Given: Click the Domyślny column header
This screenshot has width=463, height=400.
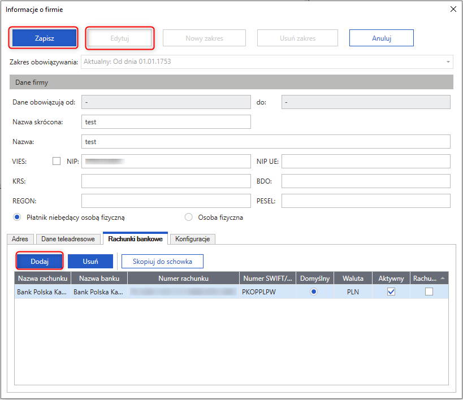Looking at the screenshot, I should pyautogui.click(x=315, y=278).
